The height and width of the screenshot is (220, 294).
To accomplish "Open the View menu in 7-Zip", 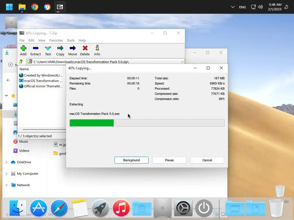I will click(x=42, y=40).
